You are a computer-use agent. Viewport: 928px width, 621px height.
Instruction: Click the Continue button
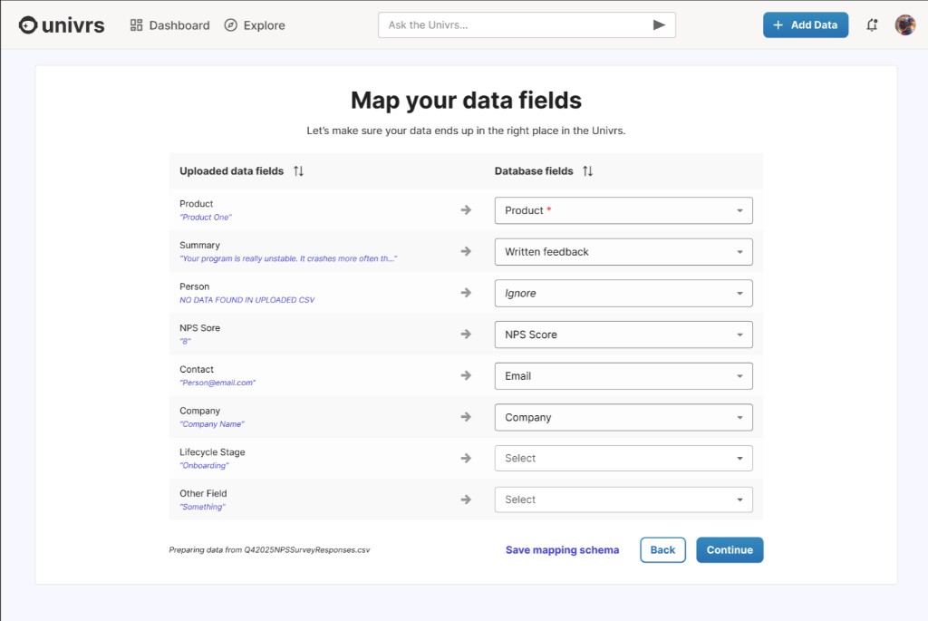click(x=730, y=550)
